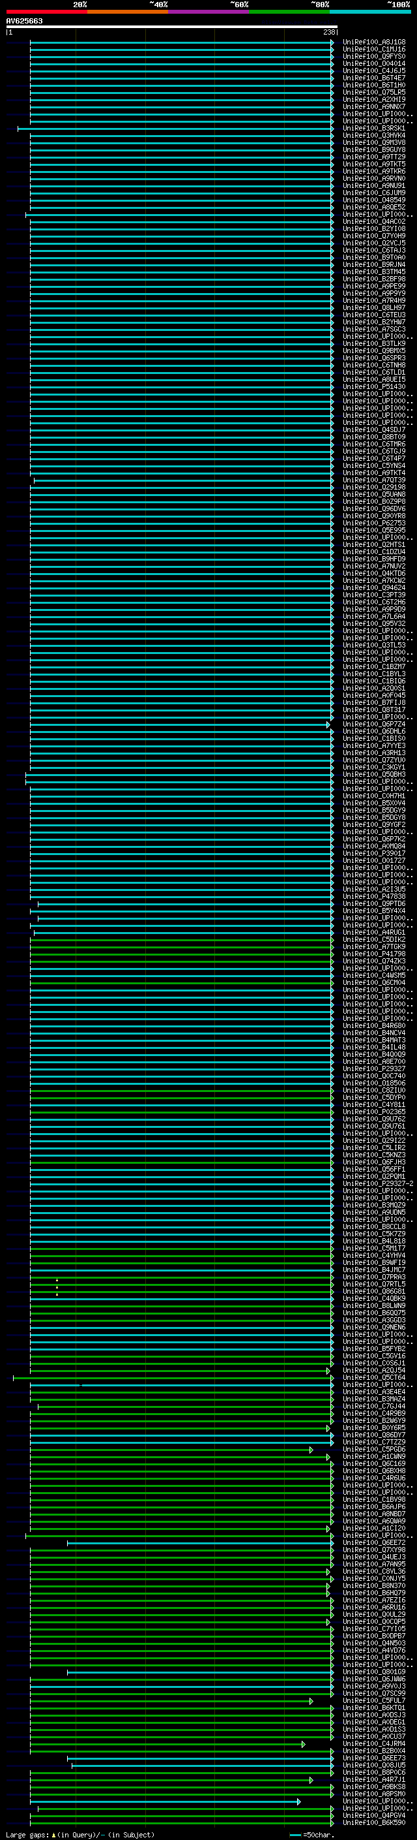Screen dimensions: 417x1840
Task: Select label UniRef100_B2YI08
Action: point(374,228)
